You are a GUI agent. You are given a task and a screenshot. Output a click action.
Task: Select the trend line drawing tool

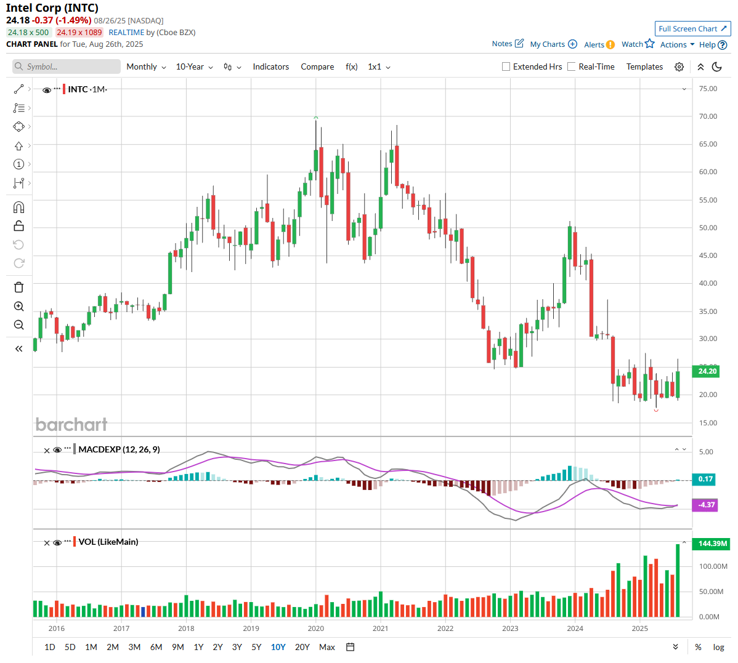point(19,89)
